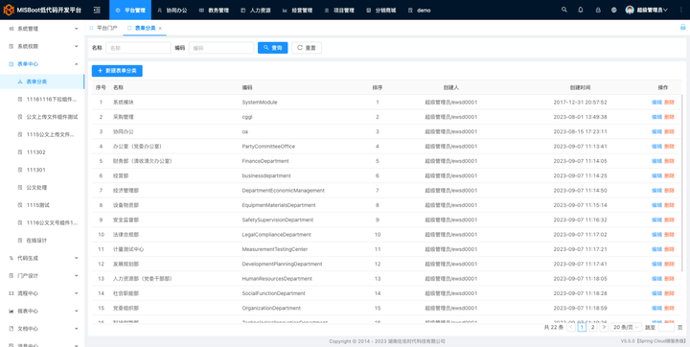Open sidebar item 在线设计
The width and height of the screenshot is (690, 347).
[x=42, y=241]
